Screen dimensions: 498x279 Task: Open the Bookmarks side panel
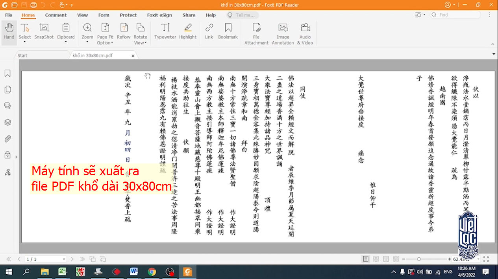7,73
